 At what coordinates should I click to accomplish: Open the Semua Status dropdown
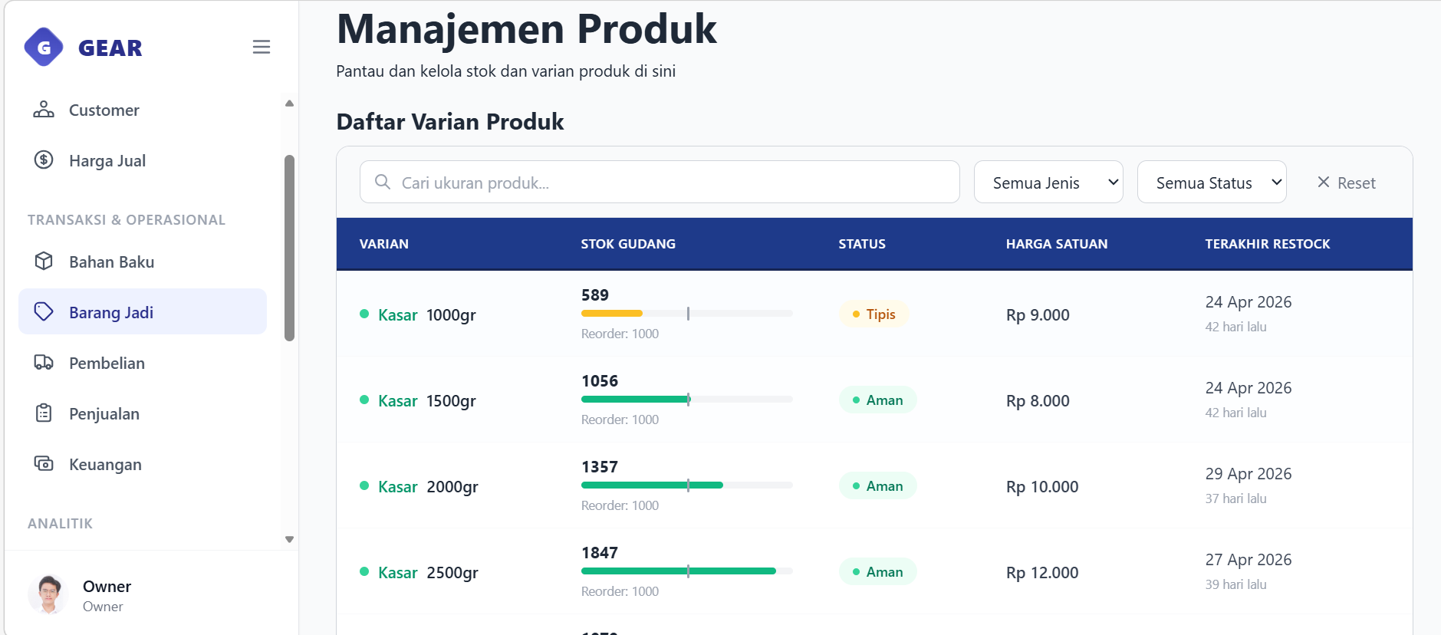coord(1212,182)
